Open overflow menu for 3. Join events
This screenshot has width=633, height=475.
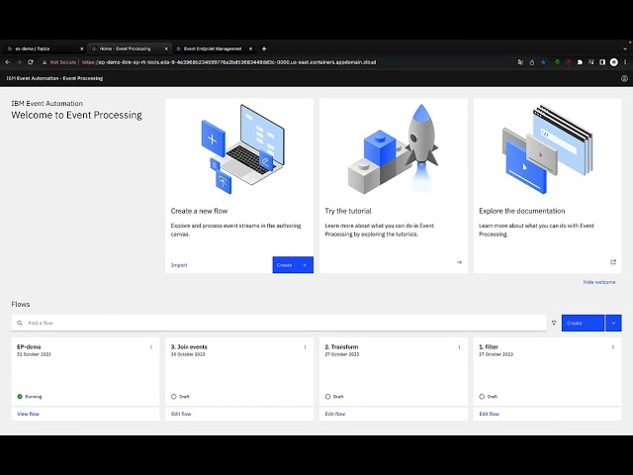point(305,347)
